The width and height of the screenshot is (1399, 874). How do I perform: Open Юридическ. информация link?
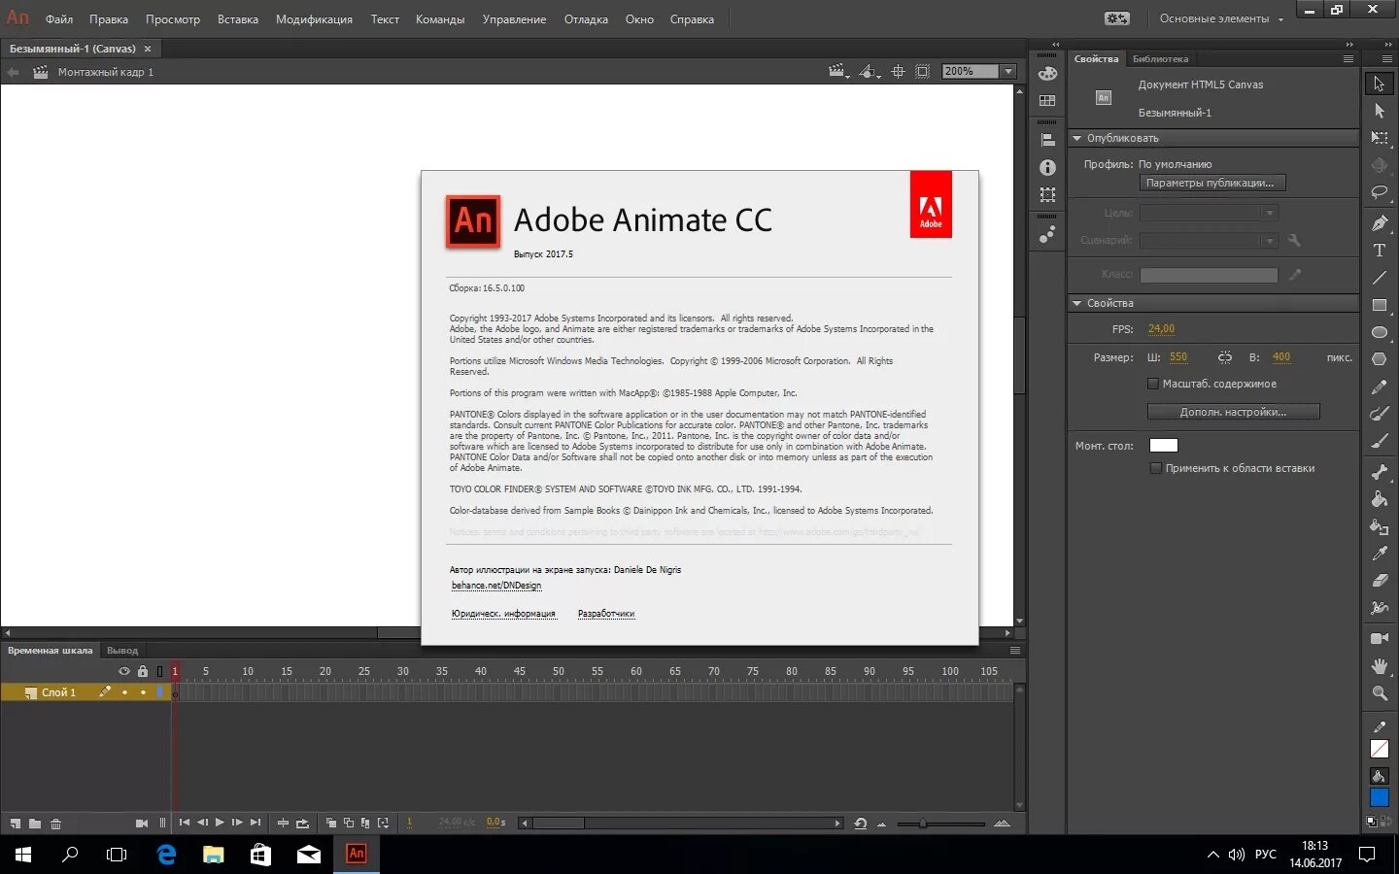pyautogui.click(x=503, y=614)
